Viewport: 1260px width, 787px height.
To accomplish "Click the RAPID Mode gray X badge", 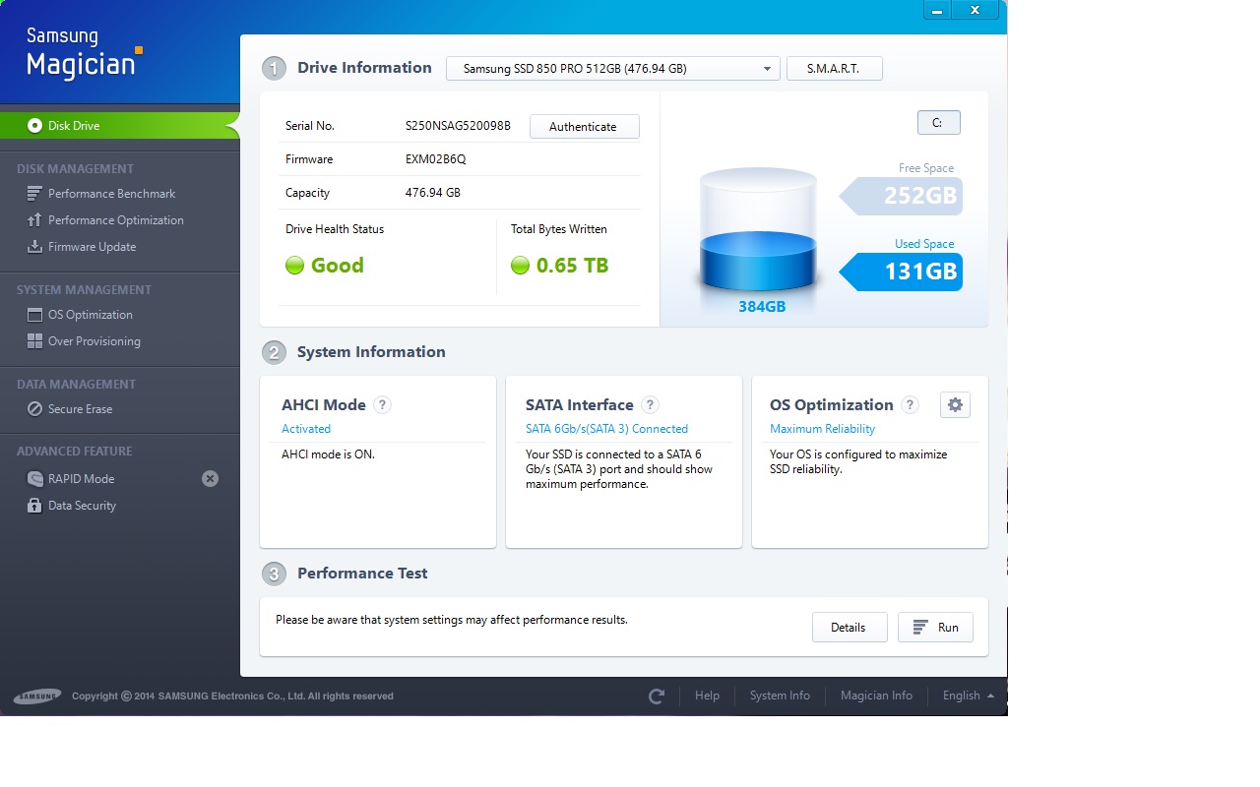I will [x=210, y=479].
